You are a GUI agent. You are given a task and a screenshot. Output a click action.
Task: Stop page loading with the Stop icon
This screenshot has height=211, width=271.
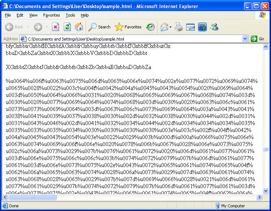pos(55,27)
